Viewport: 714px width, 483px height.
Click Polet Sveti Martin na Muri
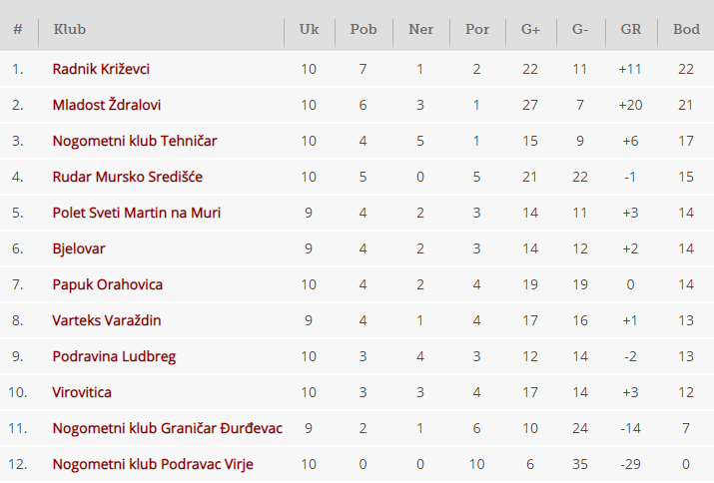coord(137,213)
